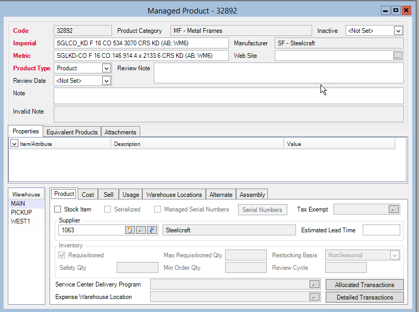Enable the Stock Item checkbox

tap(58, 209)
